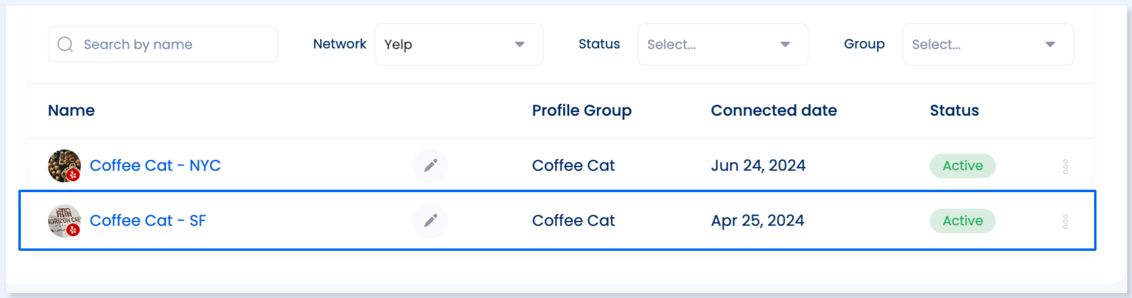Image resolution: width=1132 pixels, height=298 pixels.
Task: Open the Status filter dropdown
Action: (x=723, y=44)
